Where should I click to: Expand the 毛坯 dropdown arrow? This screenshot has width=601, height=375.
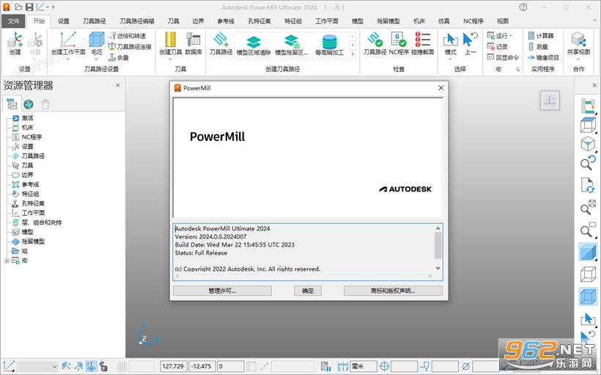97,59
